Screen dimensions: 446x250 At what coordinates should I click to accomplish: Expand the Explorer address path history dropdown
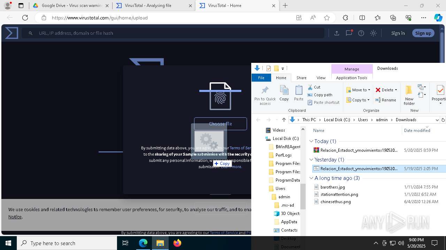click(437, 120)
